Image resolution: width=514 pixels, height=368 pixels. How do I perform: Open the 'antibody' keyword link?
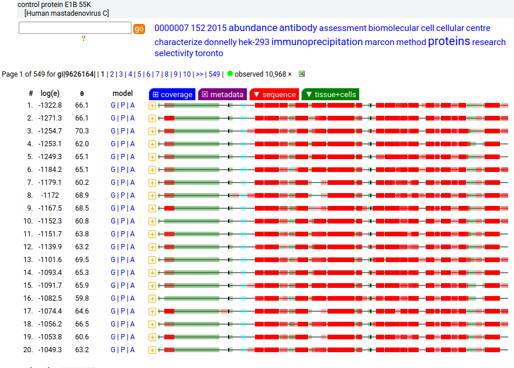298,28
